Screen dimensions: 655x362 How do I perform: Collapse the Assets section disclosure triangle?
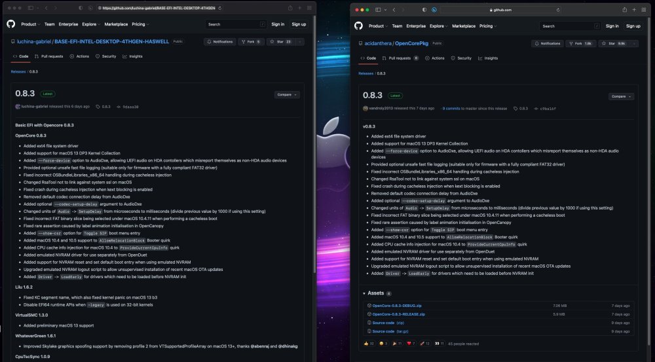[364, 293]
